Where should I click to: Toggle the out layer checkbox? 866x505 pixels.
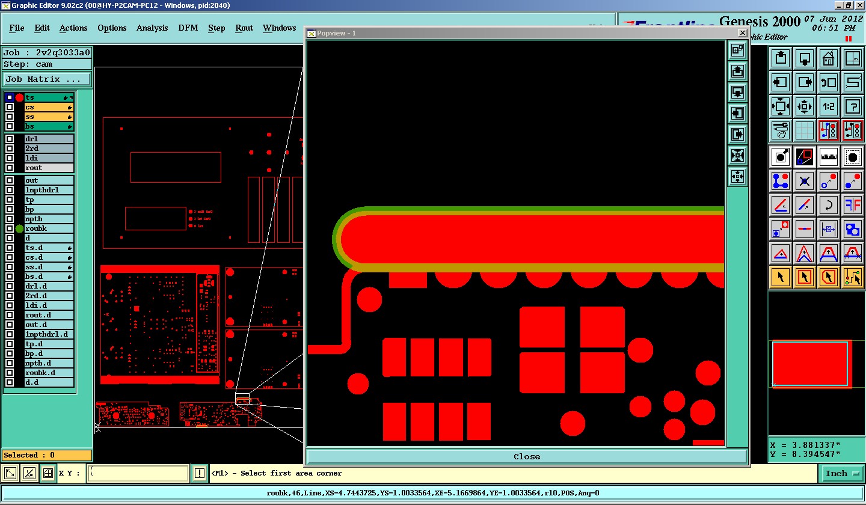coord(10,180)
